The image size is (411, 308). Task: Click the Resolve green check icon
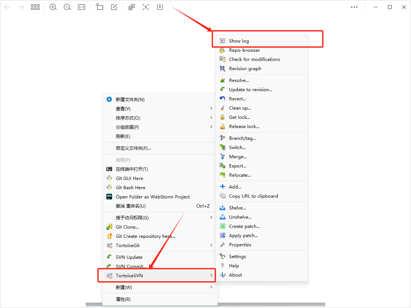click(x=222, y=80)
